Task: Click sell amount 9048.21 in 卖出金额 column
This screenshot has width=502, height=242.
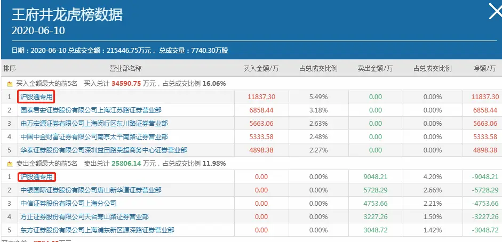Action: tap(376, 177)
